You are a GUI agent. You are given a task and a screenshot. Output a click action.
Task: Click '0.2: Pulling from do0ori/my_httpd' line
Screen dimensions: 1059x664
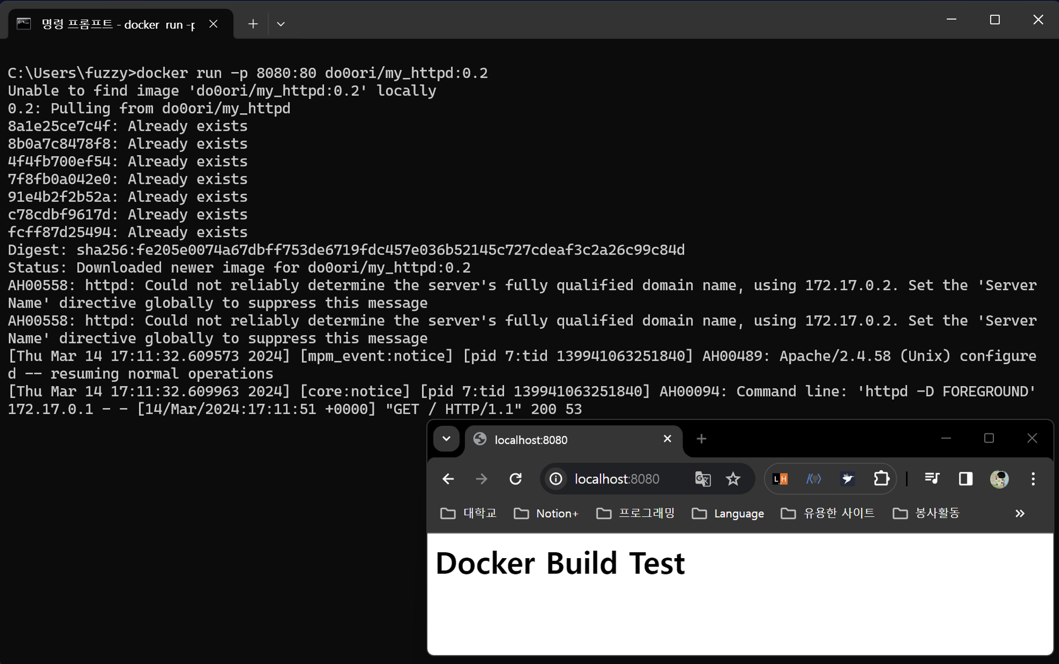coord(149,108)
